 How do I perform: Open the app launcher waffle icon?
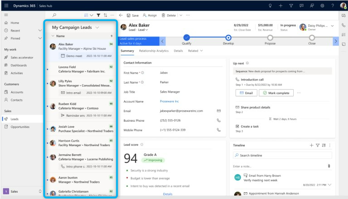point(6,5)
